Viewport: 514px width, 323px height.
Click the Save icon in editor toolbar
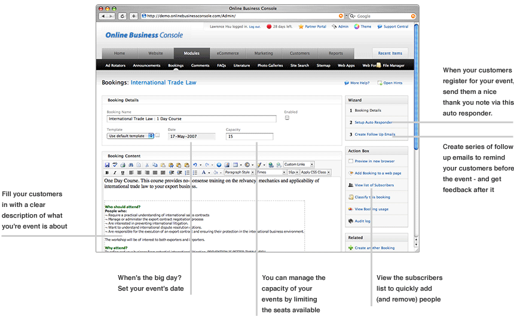[x=108, y=164]
